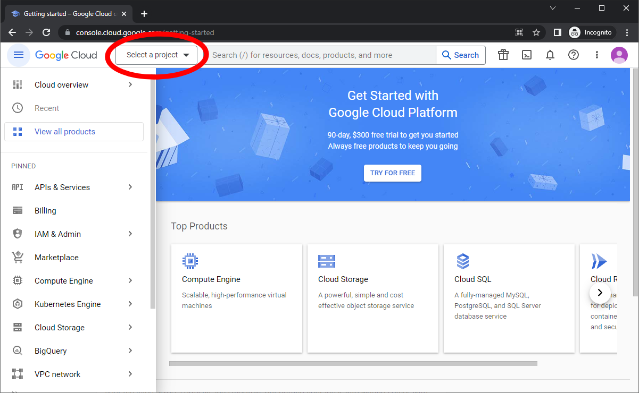Click the gift free trial icon

pyautogui.click(x=503, y=55)
